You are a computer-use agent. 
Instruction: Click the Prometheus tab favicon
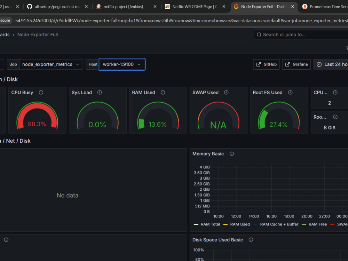pos(305,6)
